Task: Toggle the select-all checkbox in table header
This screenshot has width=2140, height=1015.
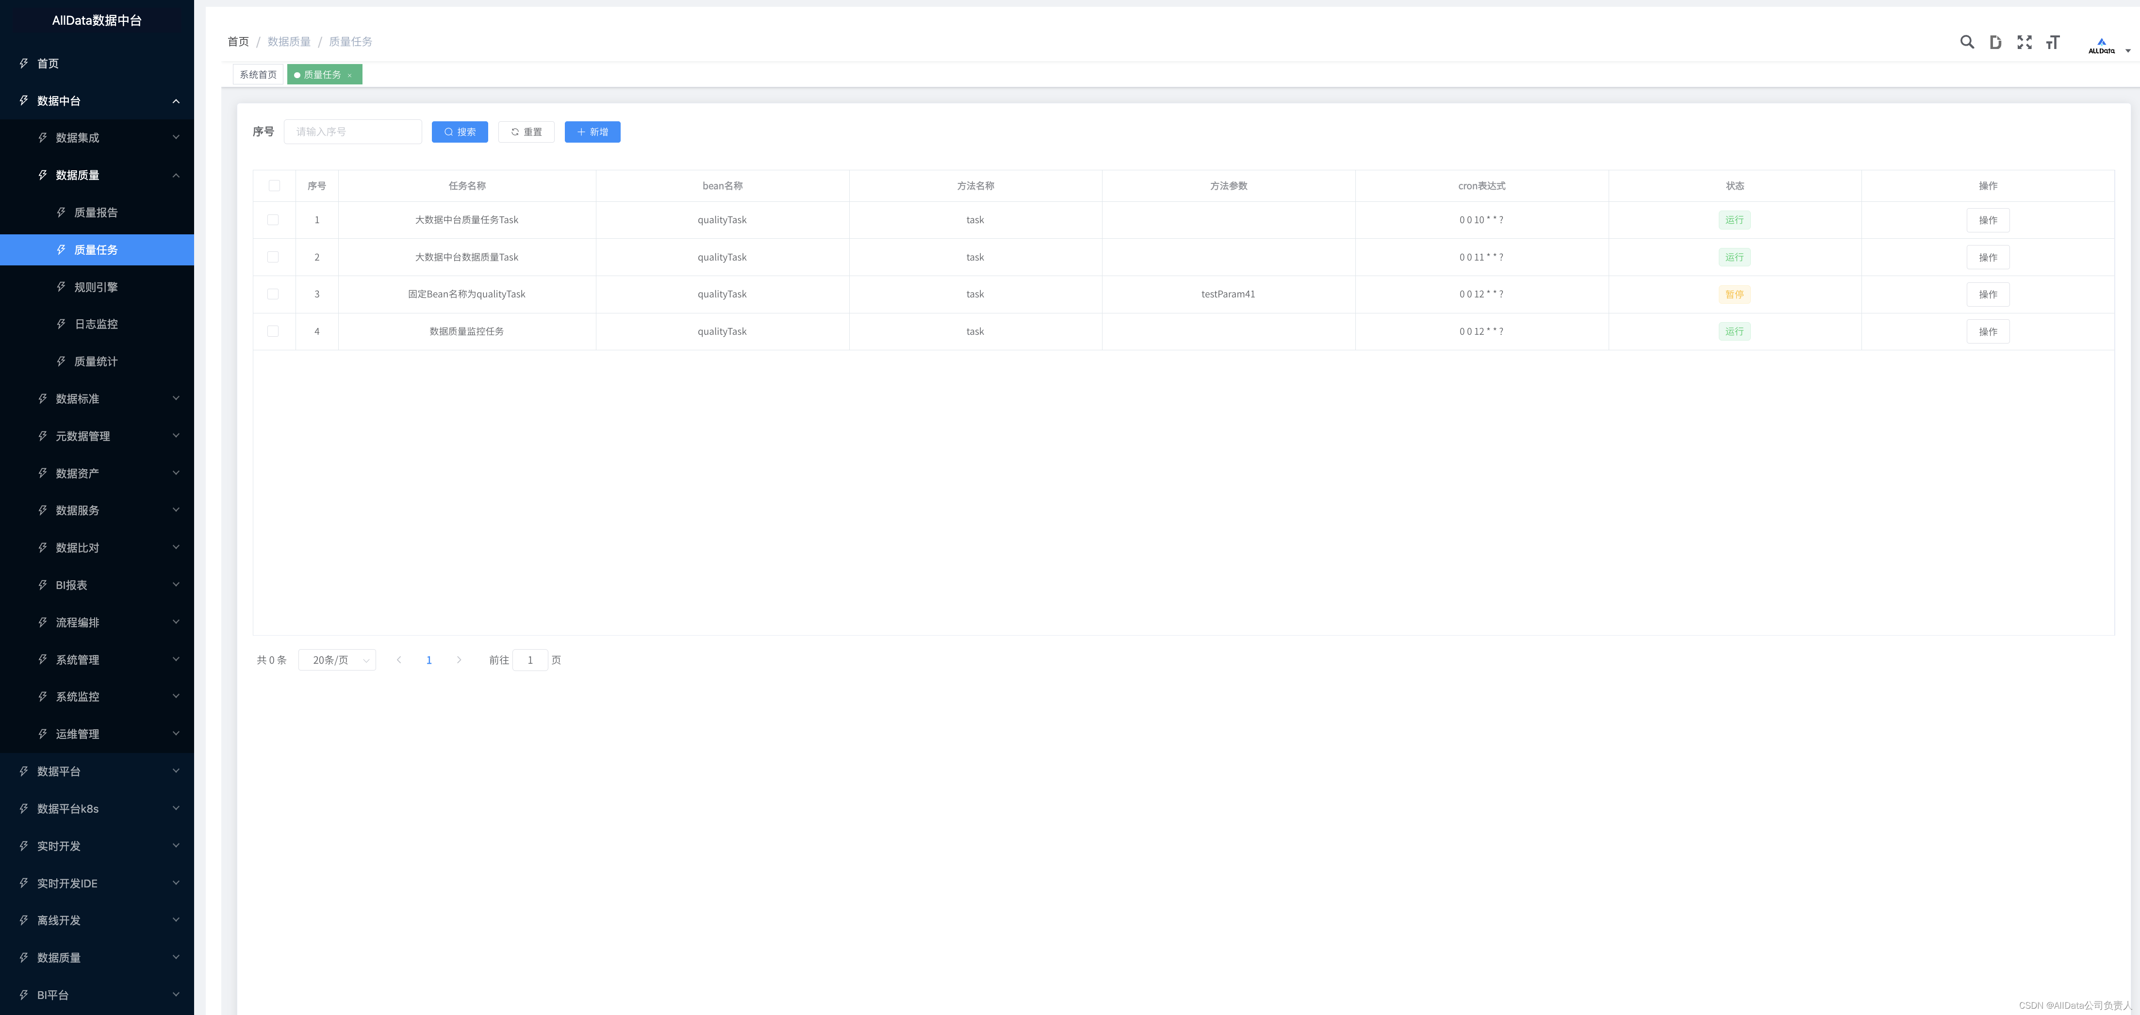Action: click(x=274, y=186)
